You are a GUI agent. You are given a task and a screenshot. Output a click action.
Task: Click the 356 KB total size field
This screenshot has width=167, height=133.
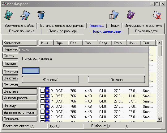(66, 126)
